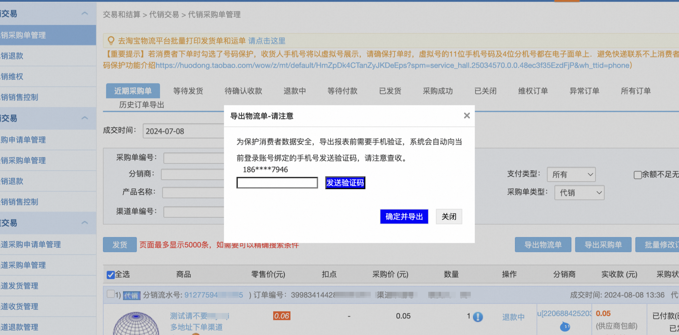Click the 代销交易 breadcrumb
The width and height of the screenshot is (679, 335).
click(x=164, y=14)
